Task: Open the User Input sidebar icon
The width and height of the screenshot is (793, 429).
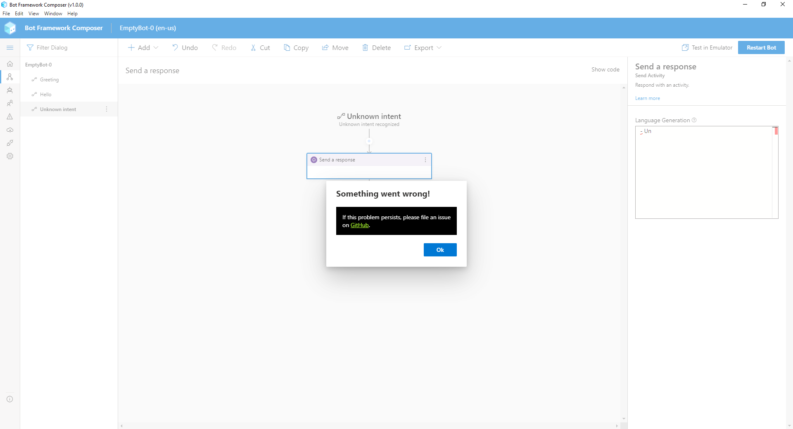Action: [10, 103]
